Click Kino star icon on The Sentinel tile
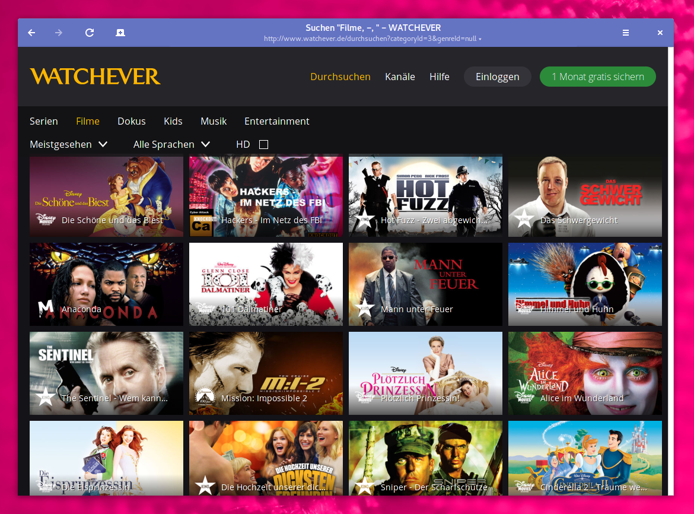 click(x=46, y=397)
